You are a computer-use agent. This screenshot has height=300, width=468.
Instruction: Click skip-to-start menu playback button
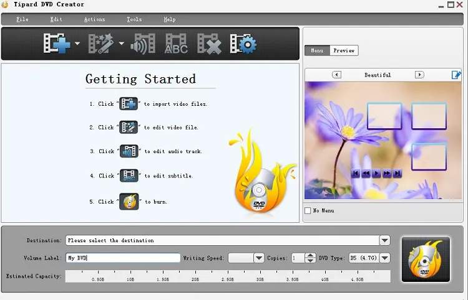pos(356,173)
